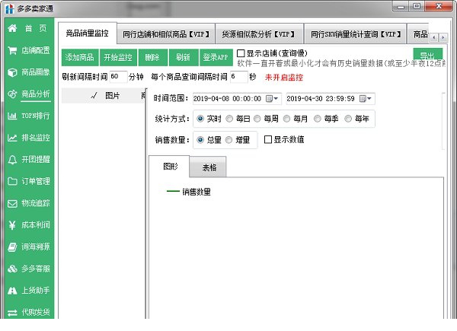The image size is (457, 331).
Task: Select 增量 sales quantity option
Action: point(228,140)
